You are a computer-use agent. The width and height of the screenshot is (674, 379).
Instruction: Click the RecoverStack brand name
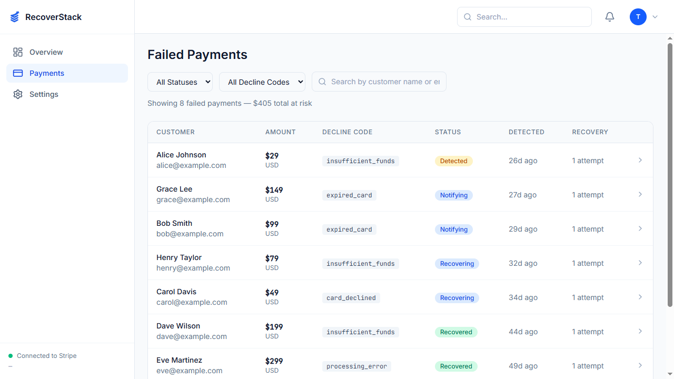53,17
